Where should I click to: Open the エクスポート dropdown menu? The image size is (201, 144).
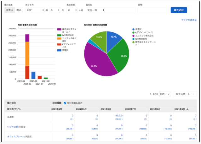pyautogui.click(x=185, y=94)
